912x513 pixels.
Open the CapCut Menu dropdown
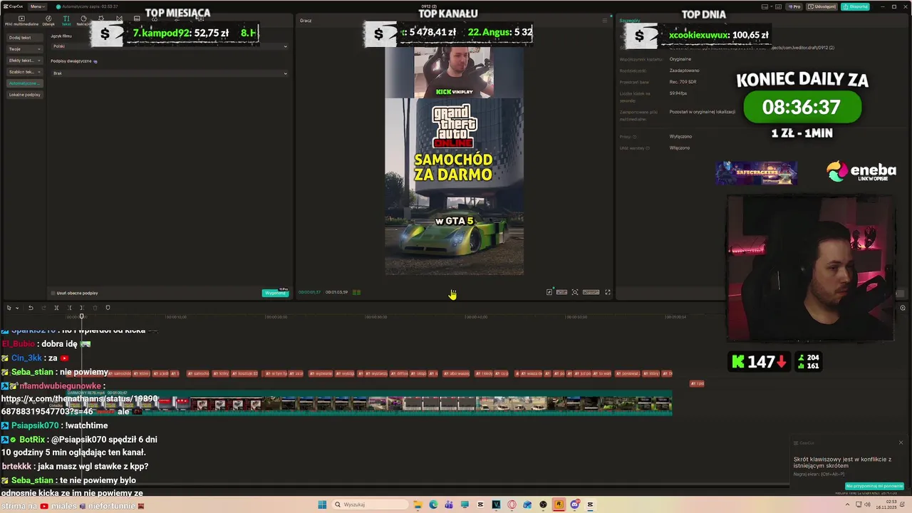(x=36, y=6)
